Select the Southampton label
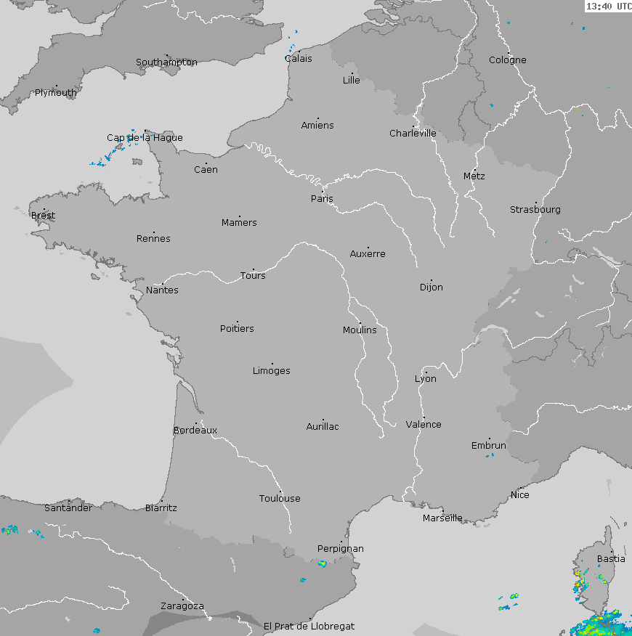632x636 pixels. (x=166, y=62)
